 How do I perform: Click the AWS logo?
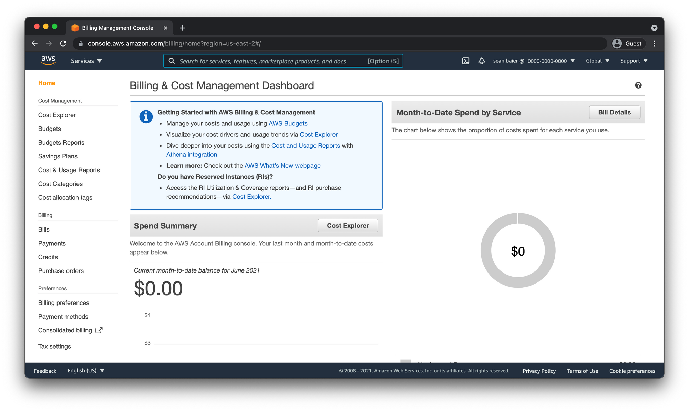[48, 61]
